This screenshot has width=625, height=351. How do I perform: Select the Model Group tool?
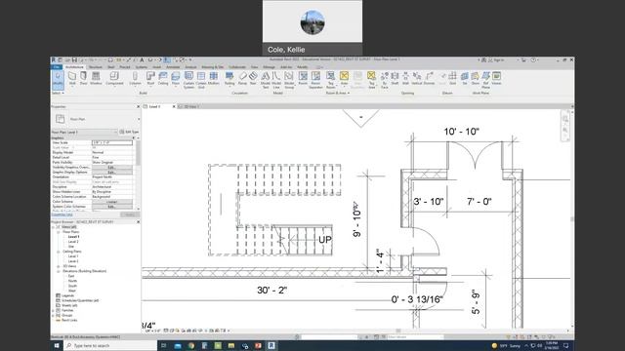pos(289,80)
